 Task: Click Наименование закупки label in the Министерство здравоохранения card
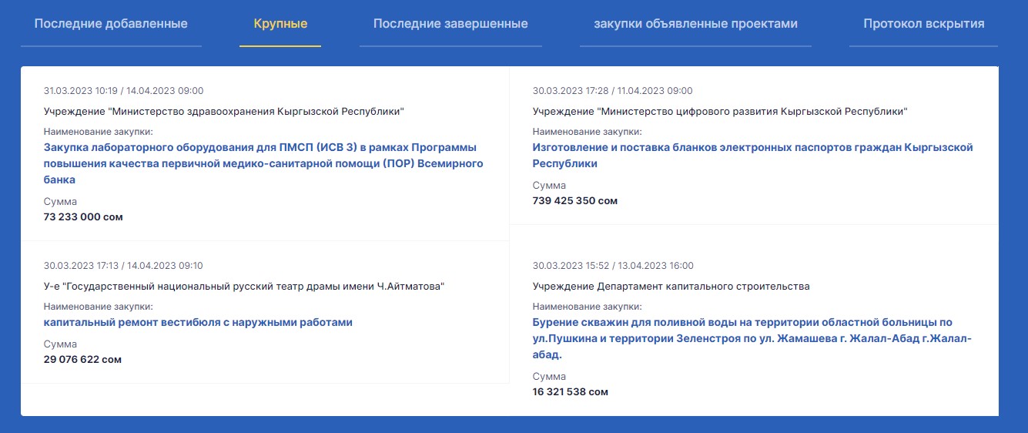coord(99,132)
